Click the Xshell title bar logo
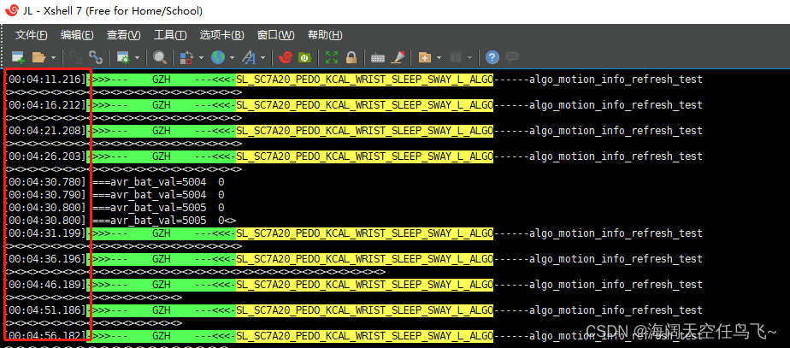This screenshot has width=790, height=348. 12,10
